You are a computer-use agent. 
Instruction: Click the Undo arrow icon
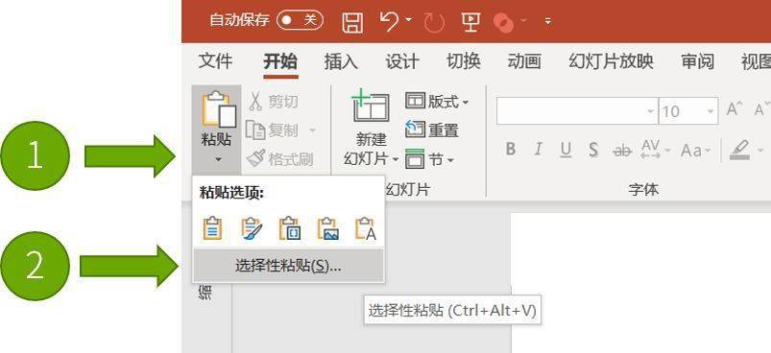[390, 21]
